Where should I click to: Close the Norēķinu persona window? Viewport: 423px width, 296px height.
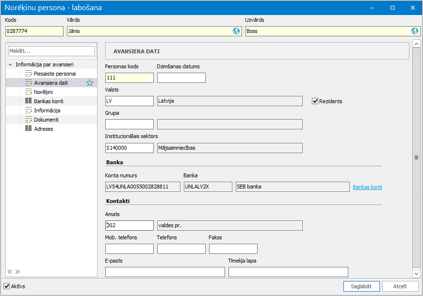pyautogui.click(x=413, y=8)
